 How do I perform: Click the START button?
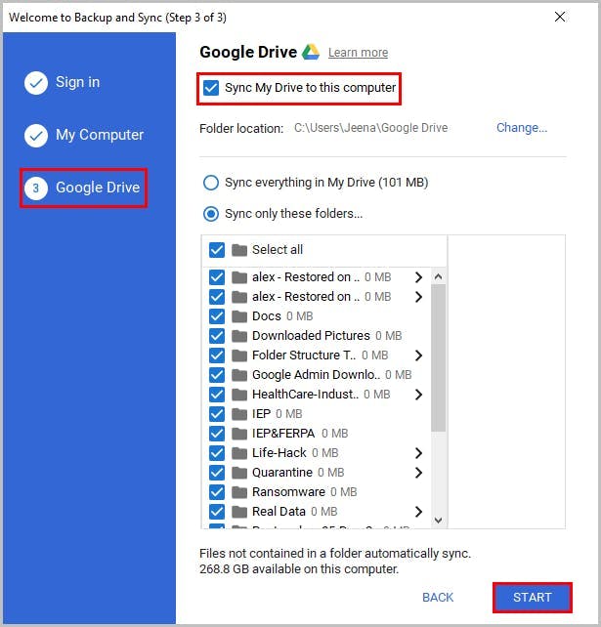point(533,598)
